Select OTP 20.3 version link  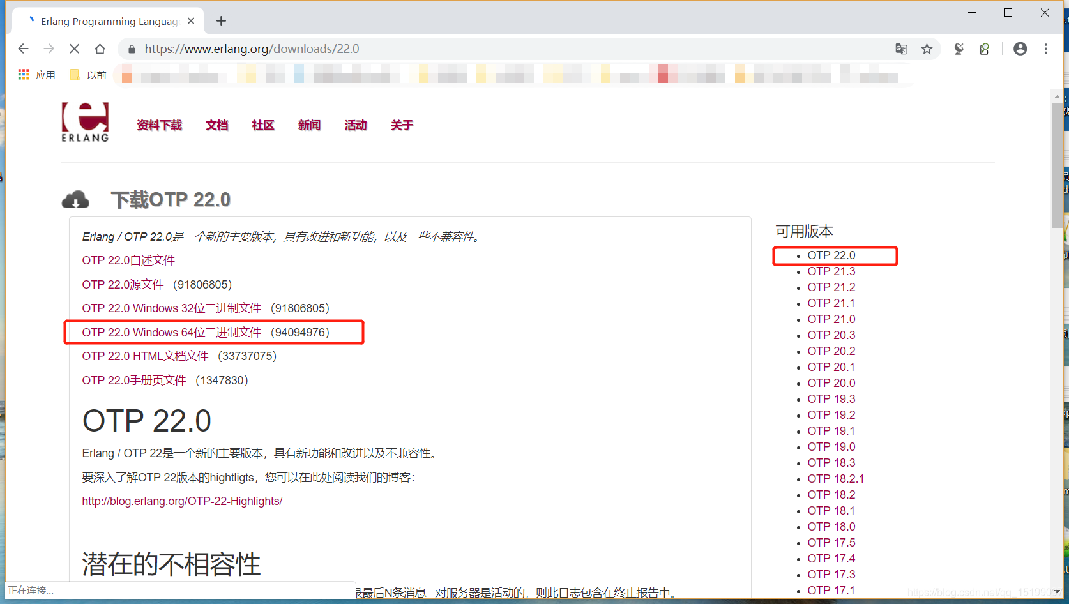pos(831,335)
